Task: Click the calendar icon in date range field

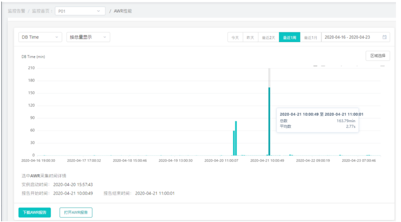Action: point(384,38)
